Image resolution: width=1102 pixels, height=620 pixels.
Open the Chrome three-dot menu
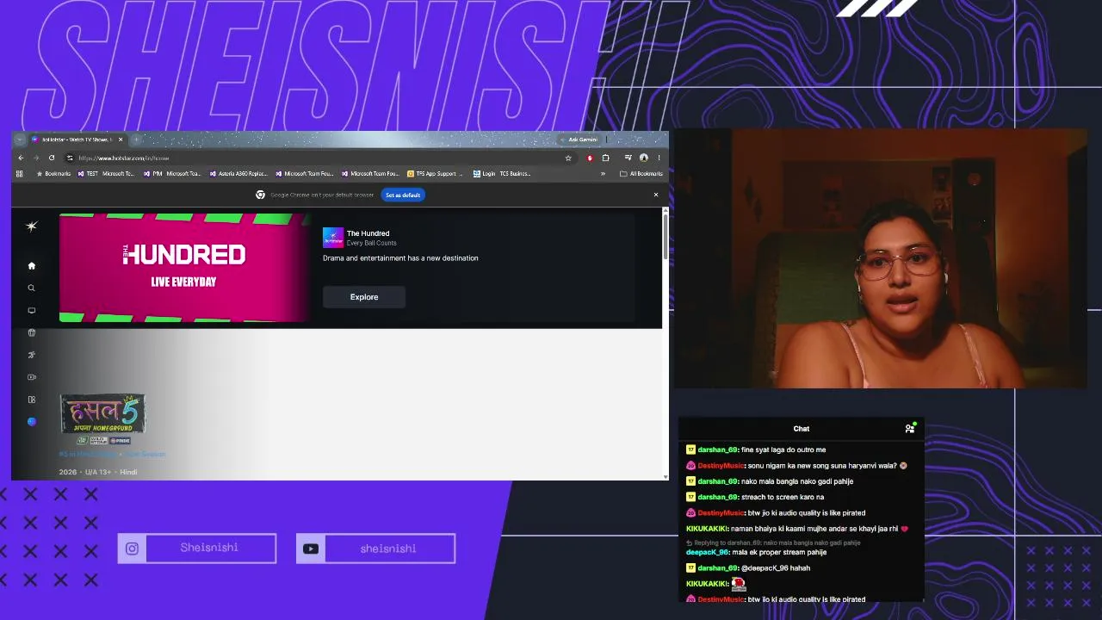pos(659,158)
